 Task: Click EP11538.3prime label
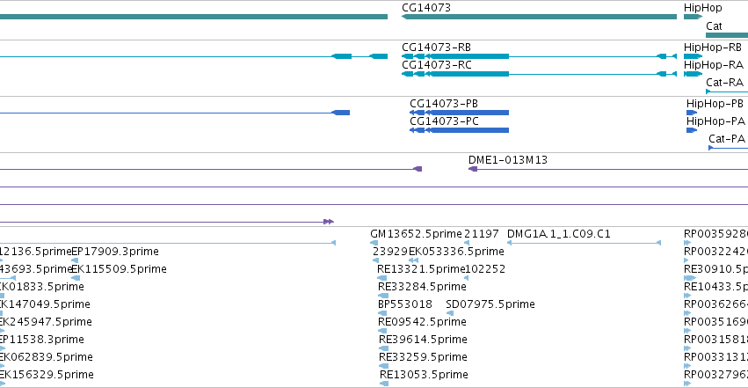[41, 340]
